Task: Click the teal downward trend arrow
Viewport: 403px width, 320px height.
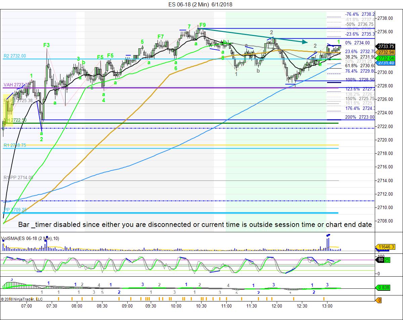Action: (254, 35)
